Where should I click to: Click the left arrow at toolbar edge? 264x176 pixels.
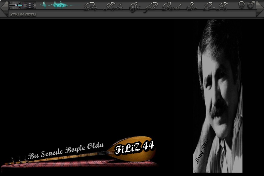(4, 9)
